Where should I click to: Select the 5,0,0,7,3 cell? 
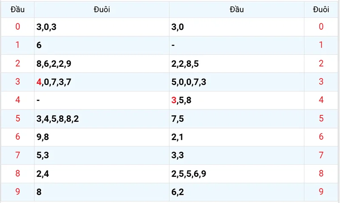click(x=189, y=82)
